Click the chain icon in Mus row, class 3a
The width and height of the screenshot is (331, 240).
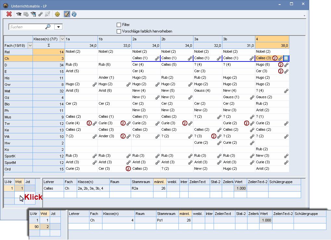tap(219, 117)
